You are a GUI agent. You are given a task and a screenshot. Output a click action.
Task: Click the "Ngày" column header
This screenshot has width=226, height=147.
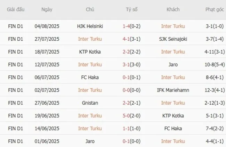tap(47, 9)
